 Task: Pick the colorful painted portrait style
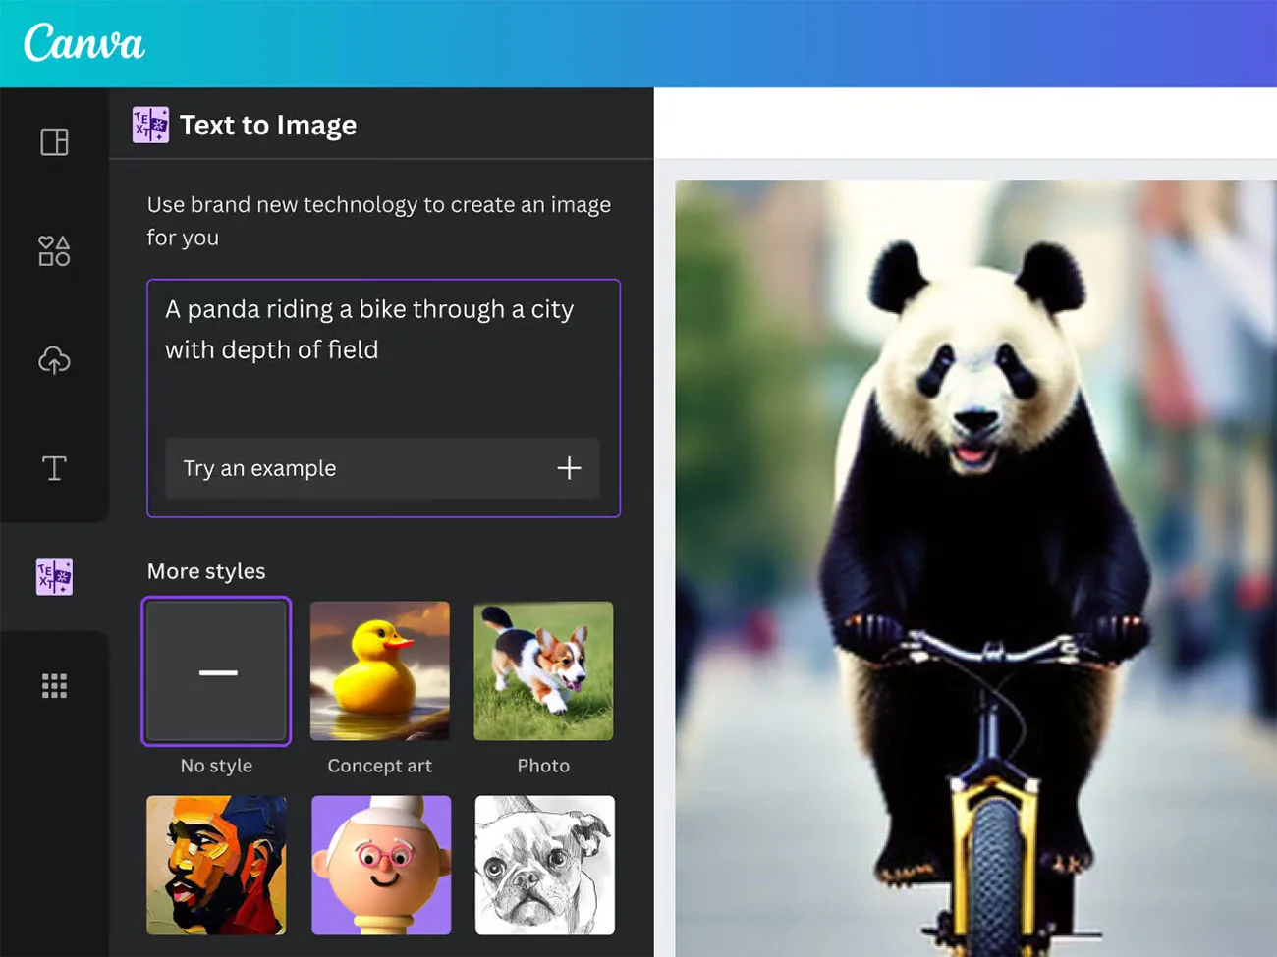(x=217, y=865)
